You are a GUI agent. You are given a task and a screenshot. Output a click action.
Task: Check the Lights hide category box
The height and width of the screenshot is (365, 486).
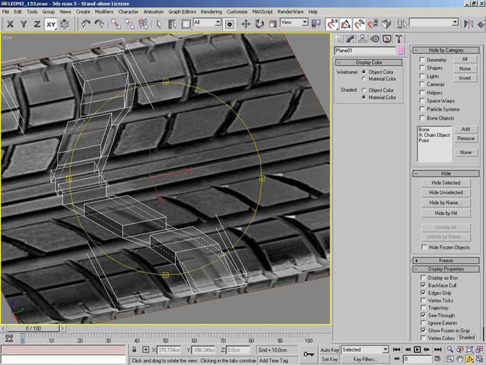tap(421, 76)
